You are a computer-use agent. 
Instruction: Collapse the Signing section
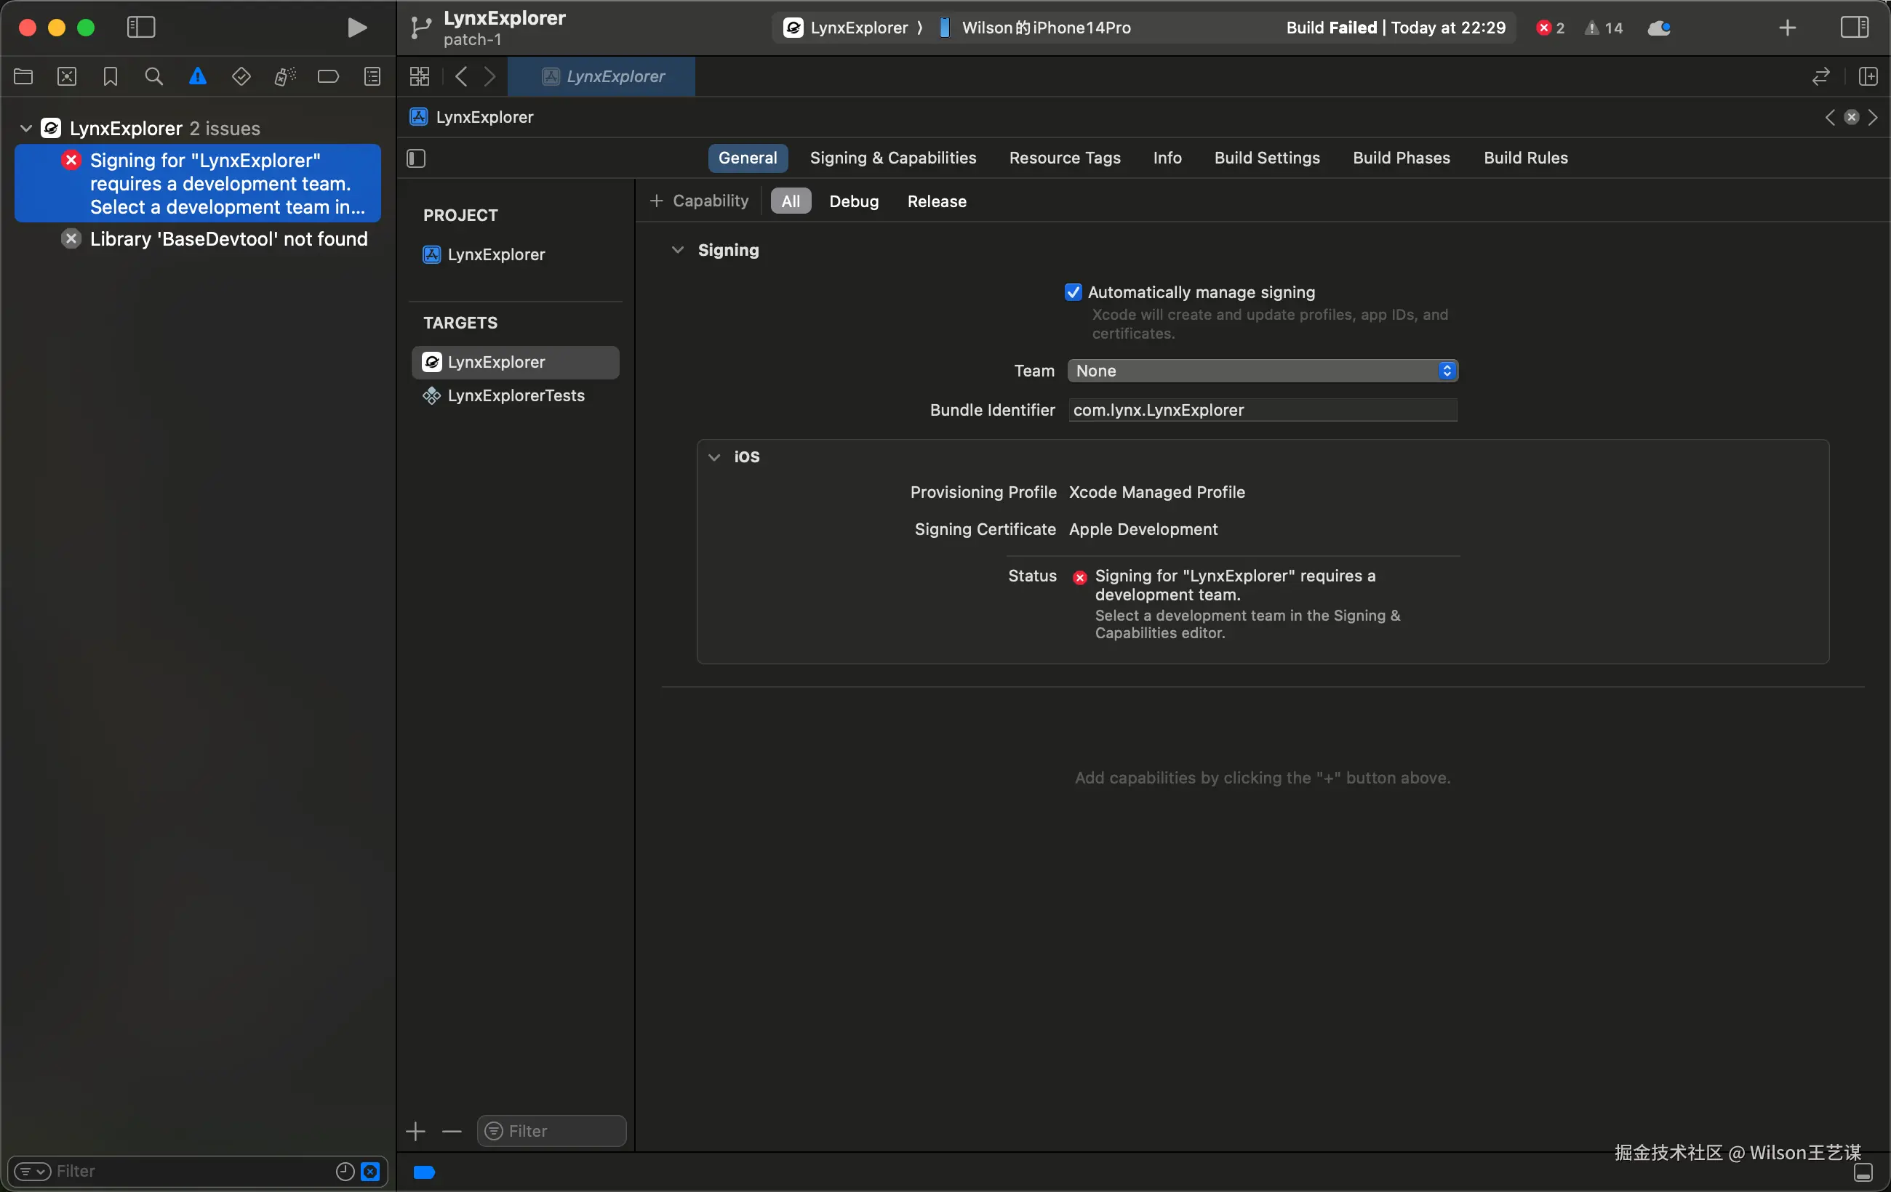[678, 249]
